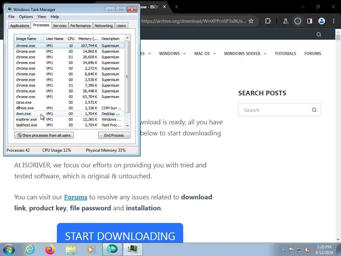Viewport: 341px width, 256px height.
Task: Open Task Manager Help menu
Action: point(55,17)
